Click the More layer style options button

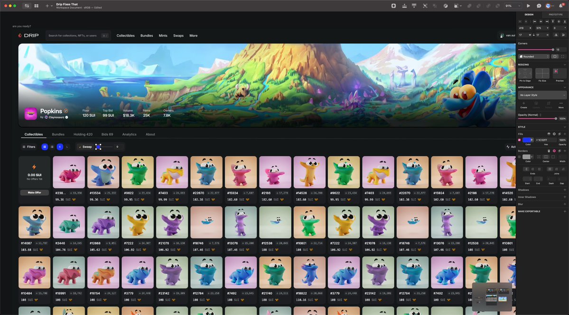tap(561, 105)
